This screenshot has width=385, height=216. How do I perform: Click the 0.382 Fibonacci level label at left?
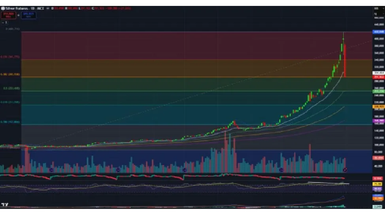point(10,74)
